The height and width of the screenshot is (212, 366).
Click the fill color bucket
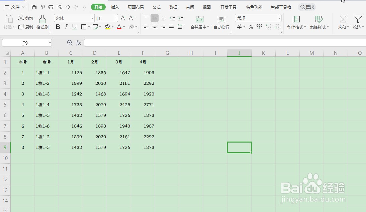point(108,27)
